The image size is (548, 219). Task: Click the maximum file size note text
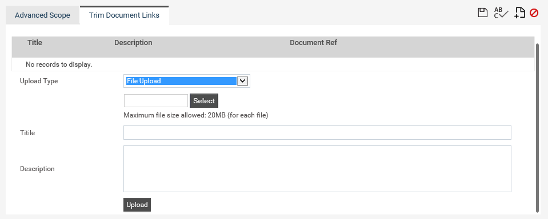(x=195, y=115)
